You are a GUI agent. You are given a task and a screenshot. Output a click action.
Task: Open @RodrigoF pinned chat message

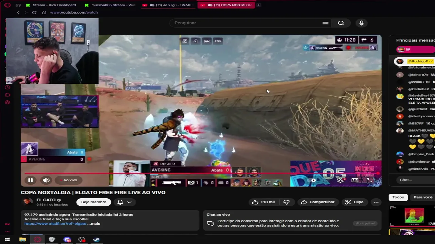coord(414,61)
